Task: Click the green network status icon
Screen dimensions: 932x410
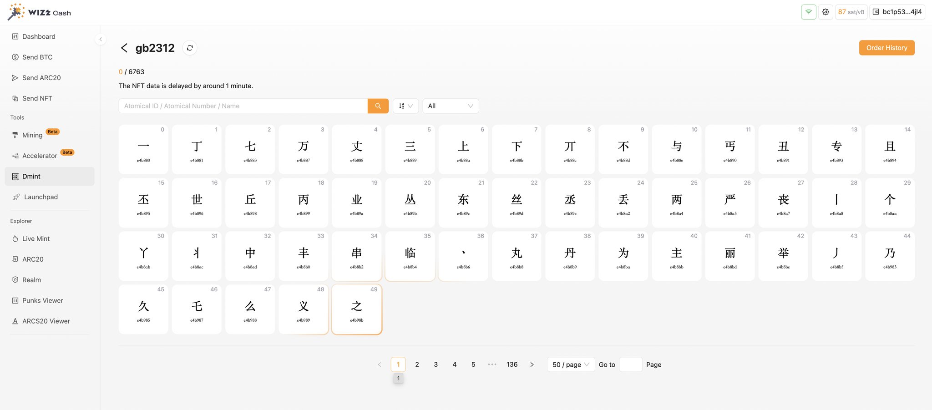Action: (809, 12)
